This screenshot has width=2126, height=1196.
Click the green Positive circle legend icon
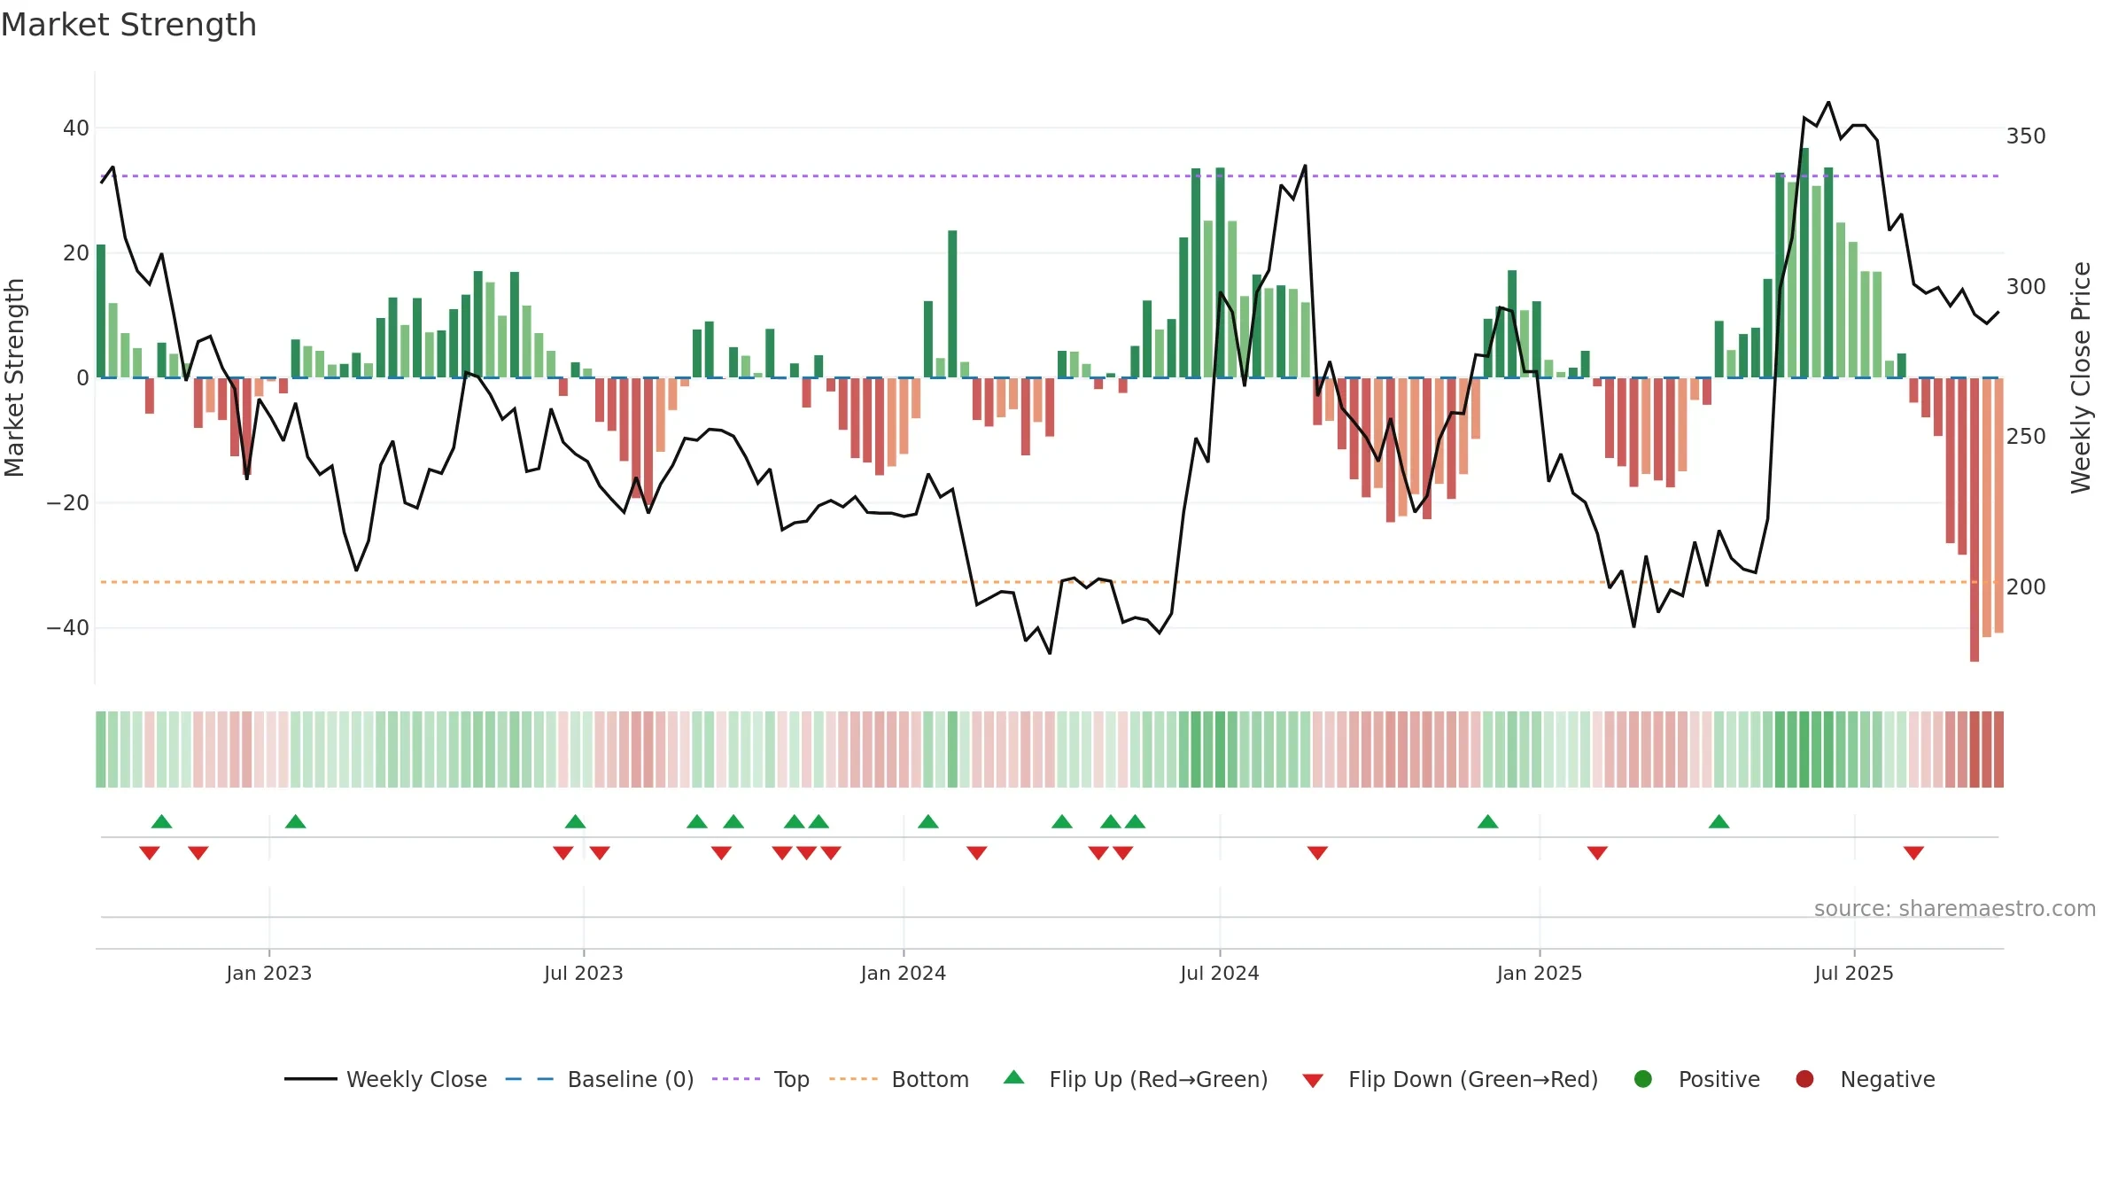pyautogui.click(x=1643, y=1079)
